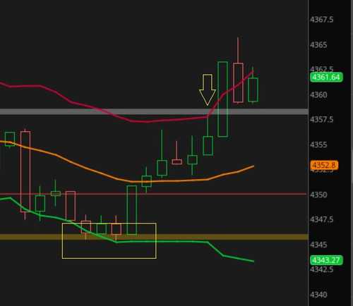Click the 4365 price axis label
Viewport: 353px width, 306px height.
(318, 44)
